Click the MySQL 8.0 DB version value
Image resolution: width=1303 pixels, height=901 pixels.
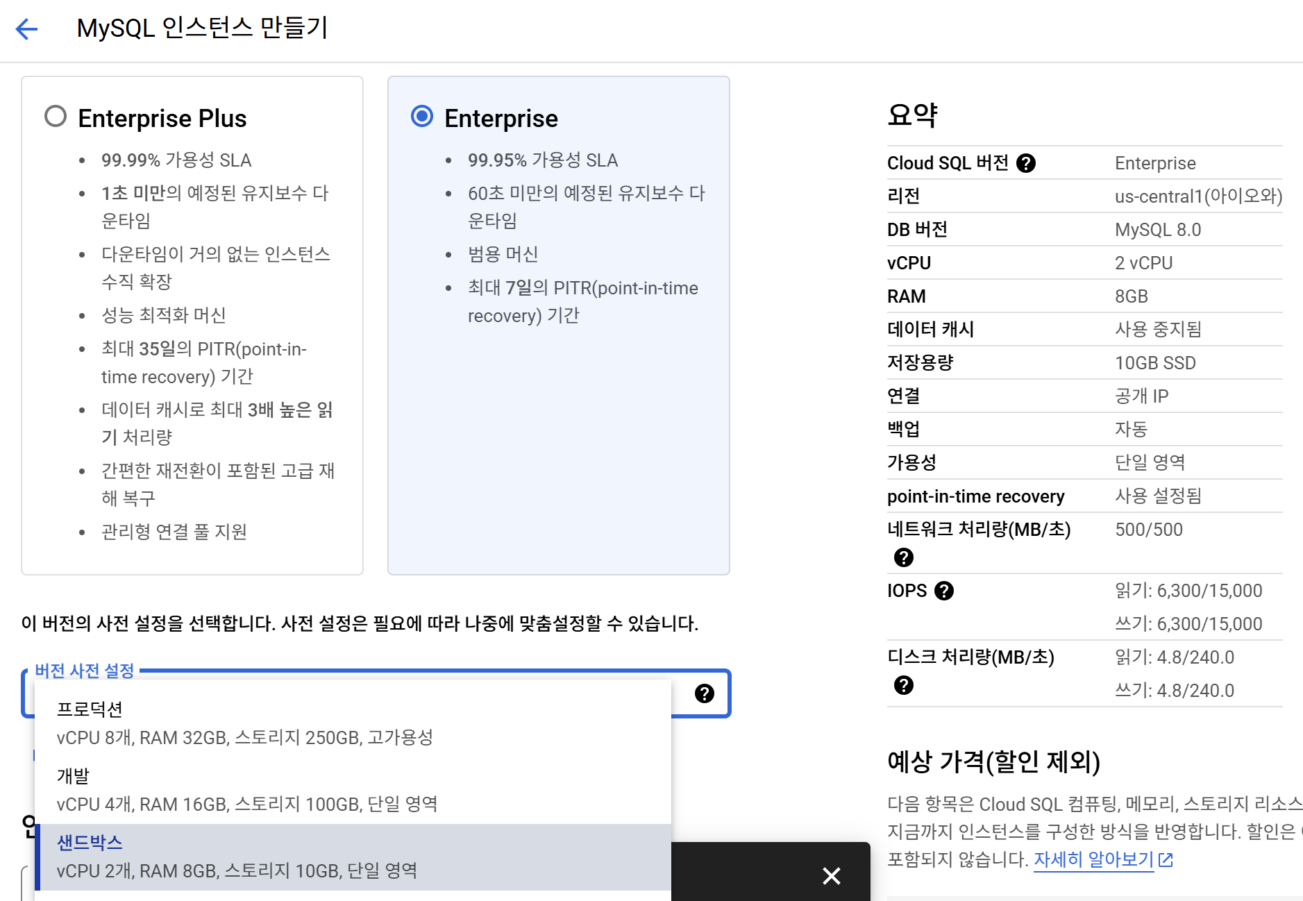click(1158, 230)
